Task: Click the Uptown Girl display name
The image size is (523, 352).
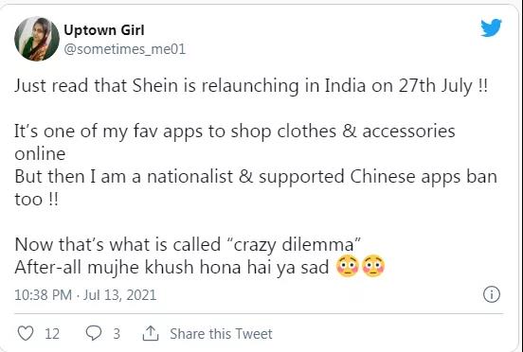Action: tap(103, 30)
